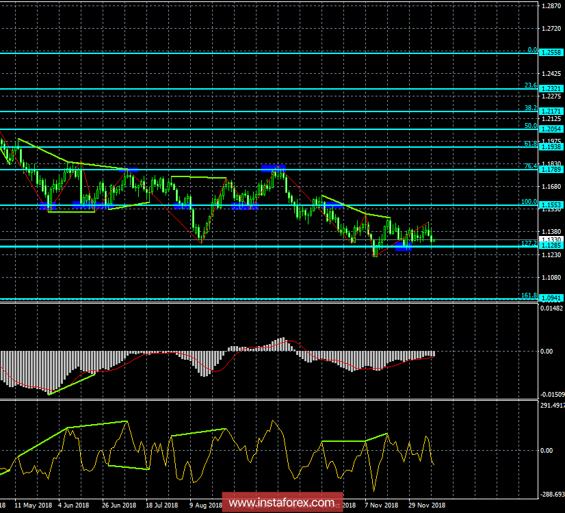Select the 1.2558 Fibonacci level price tag

[x=551, y=53]
